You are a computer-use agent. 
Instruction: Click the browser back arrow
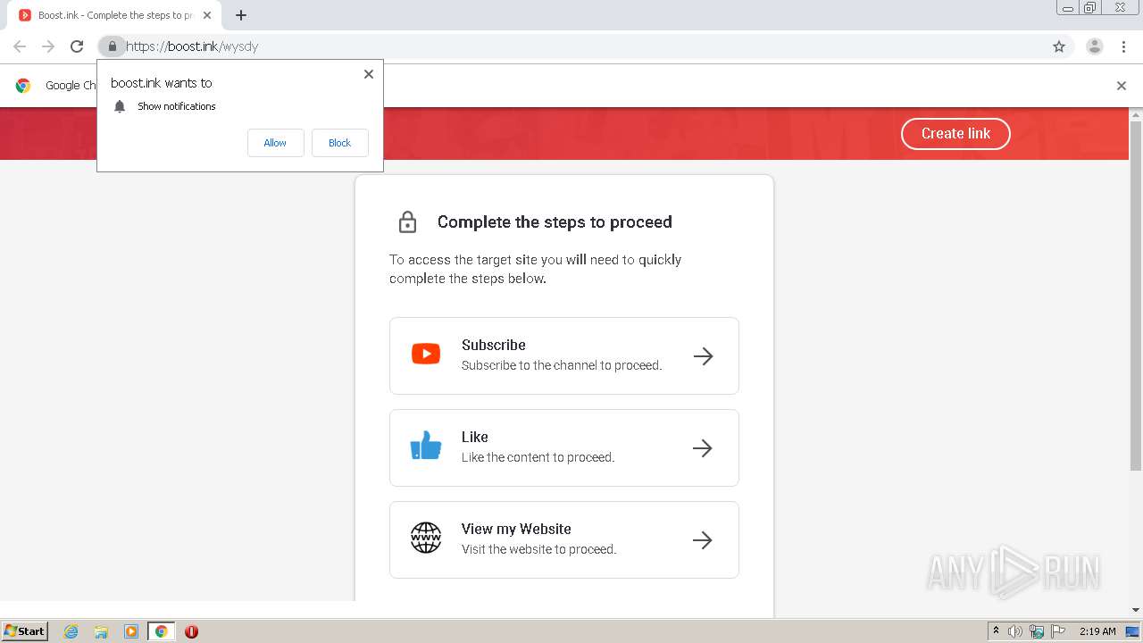point(20,46)
